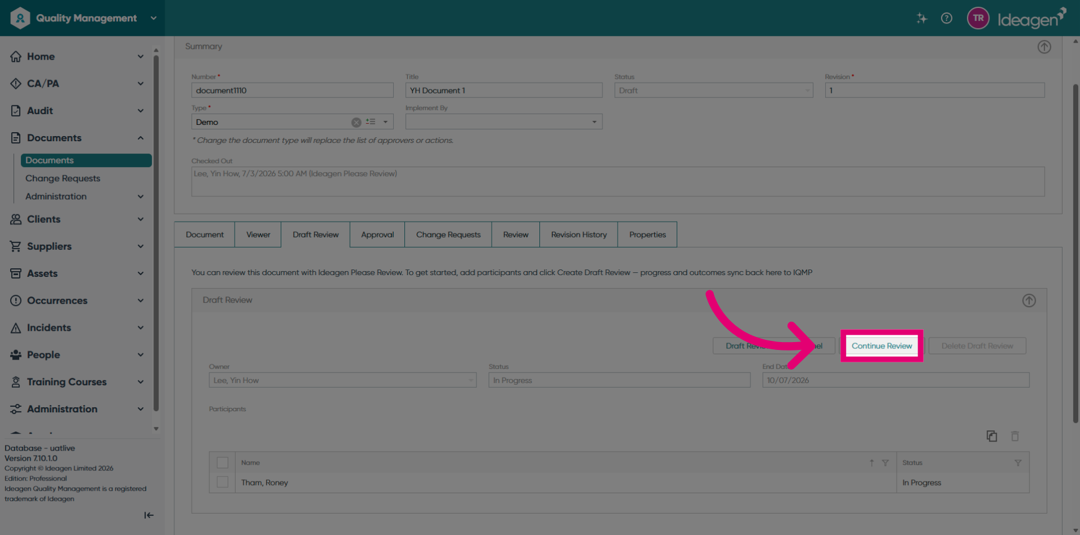The height and width of the screenshot is (535, 1080).
Task: Switch to the Document tab
Action: 205,235
